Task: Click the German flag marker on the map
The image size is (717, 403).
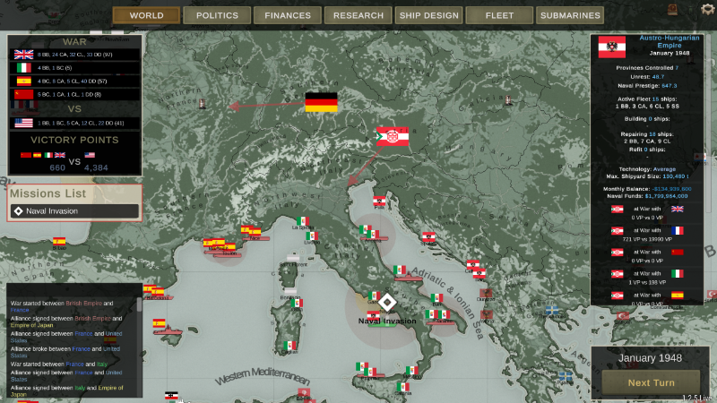Action: [x=320, y=103]
